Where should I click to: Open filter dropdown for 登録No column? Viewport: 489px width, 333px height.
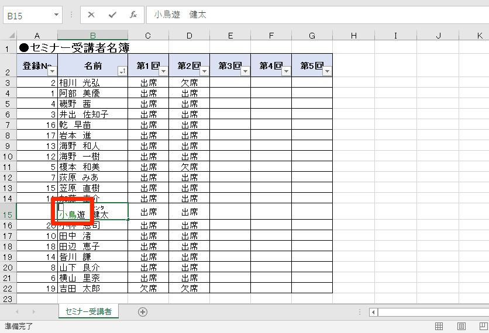click(x=51, y=71)
